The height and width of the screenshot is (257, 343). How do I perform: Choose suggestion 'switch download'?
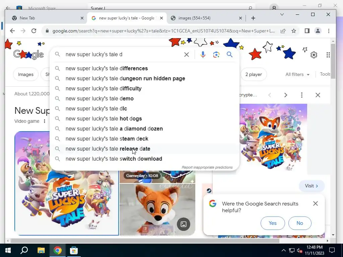144,159
